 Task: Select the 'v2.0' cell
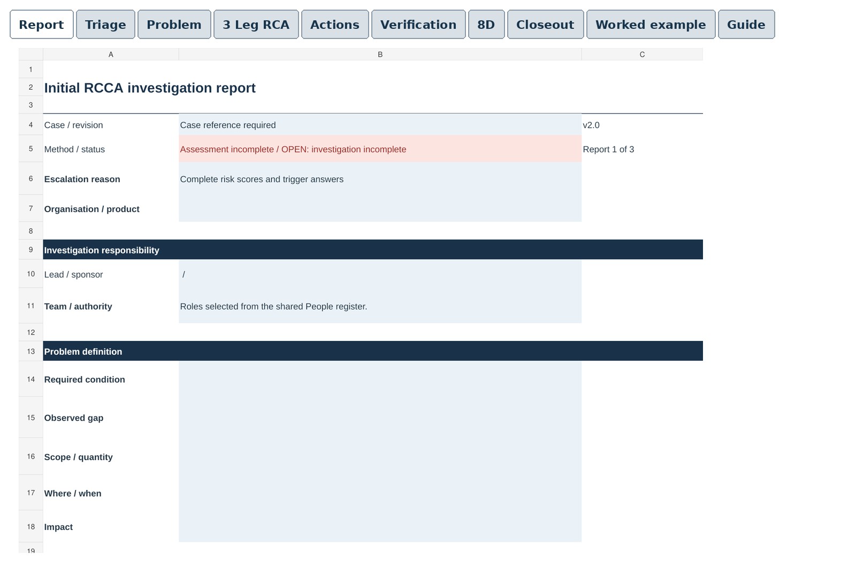[x=642, y=125]
